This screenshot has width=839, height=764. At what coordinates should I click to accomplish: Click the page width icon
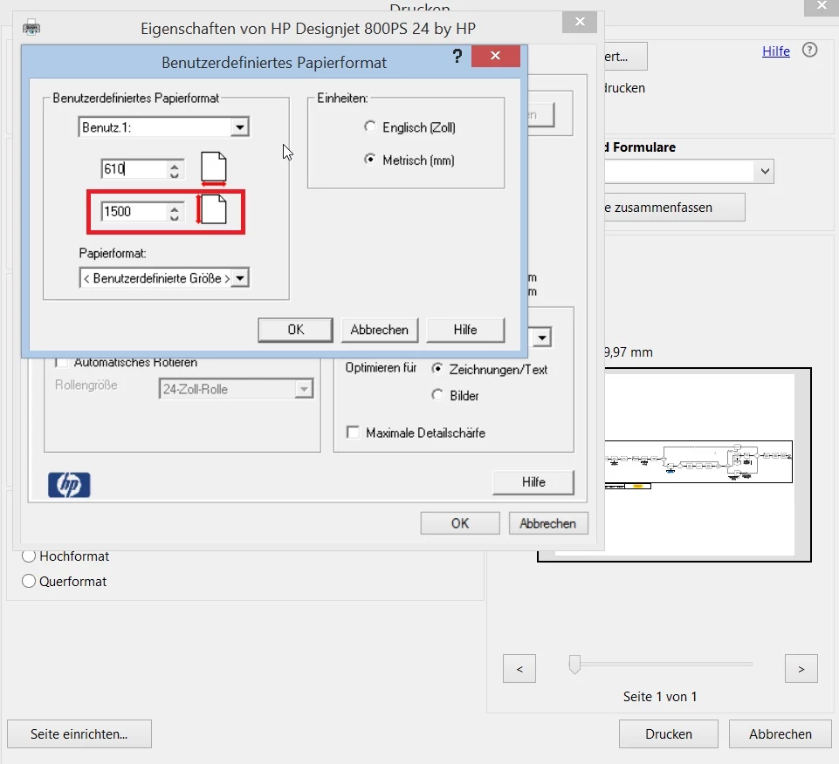coord(214,168)
